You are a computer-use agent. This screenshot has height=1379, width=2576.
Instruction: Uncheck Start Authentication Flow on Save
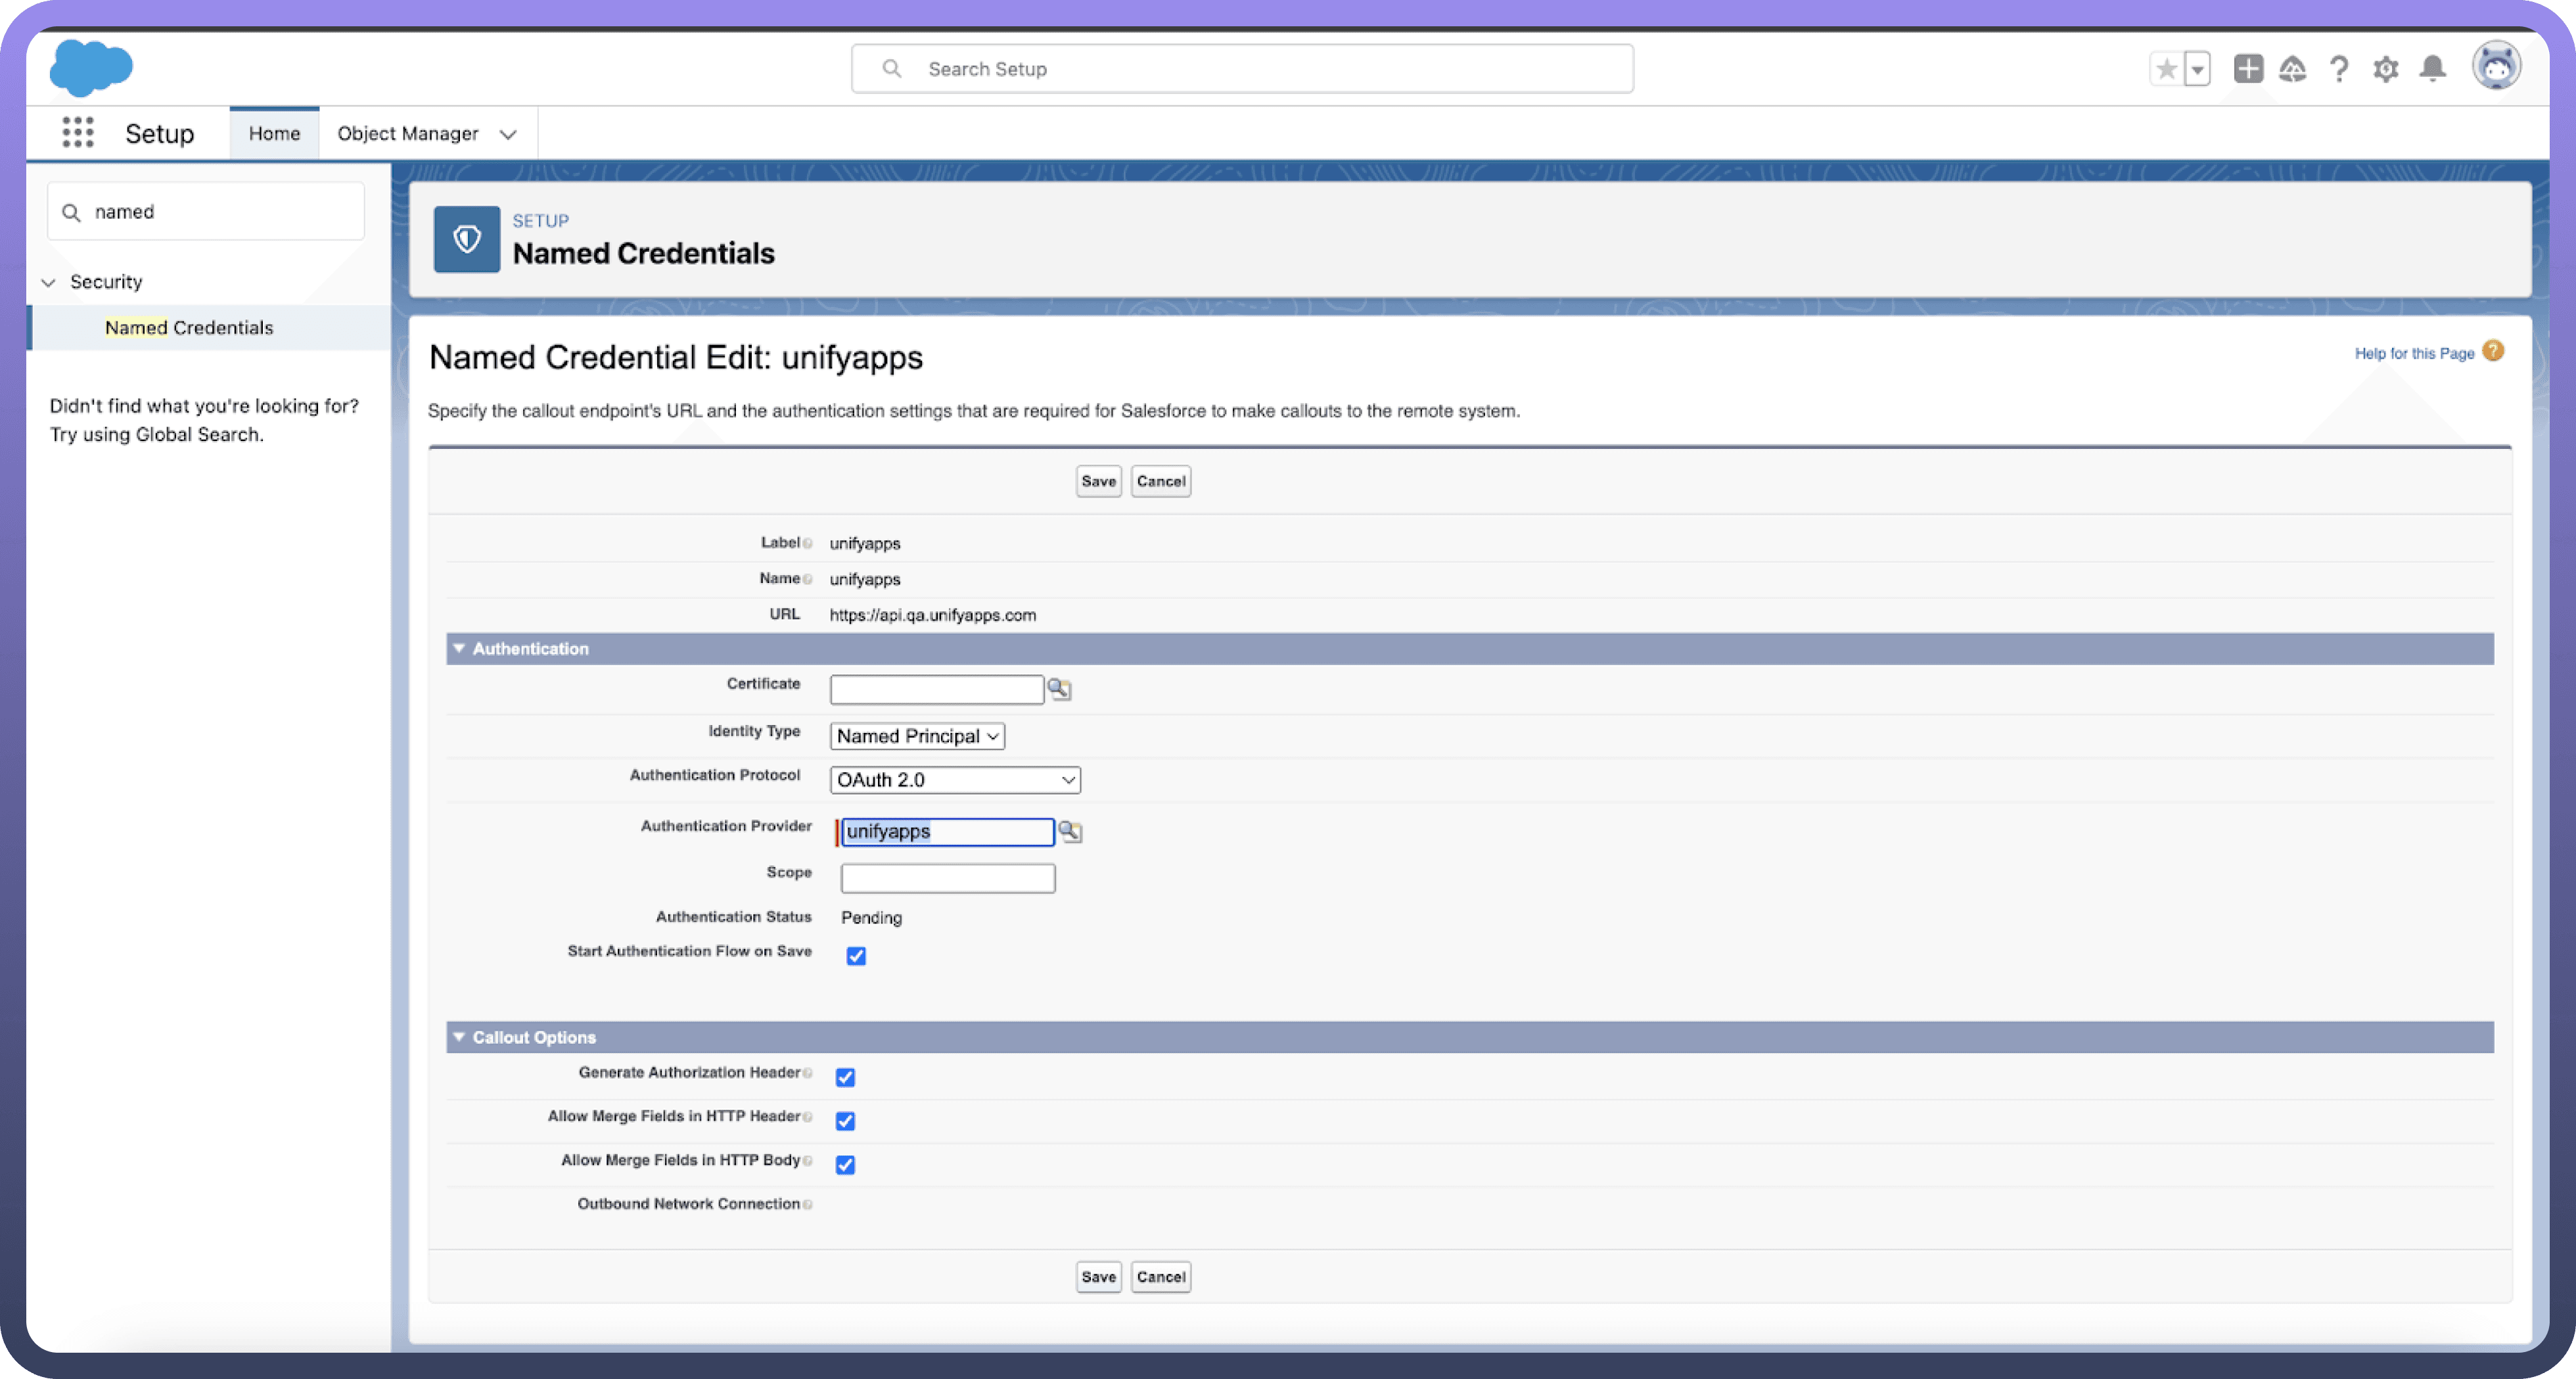(856, 956)
